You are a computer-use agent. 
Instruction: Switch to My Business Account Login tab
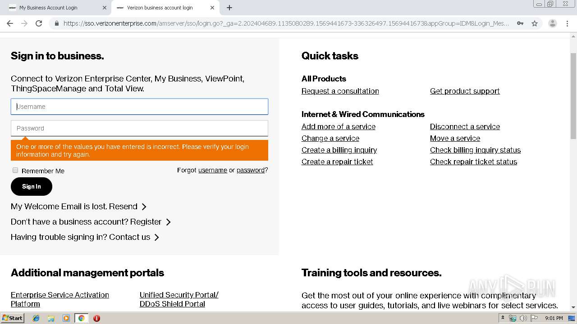(x=56, y=8)
